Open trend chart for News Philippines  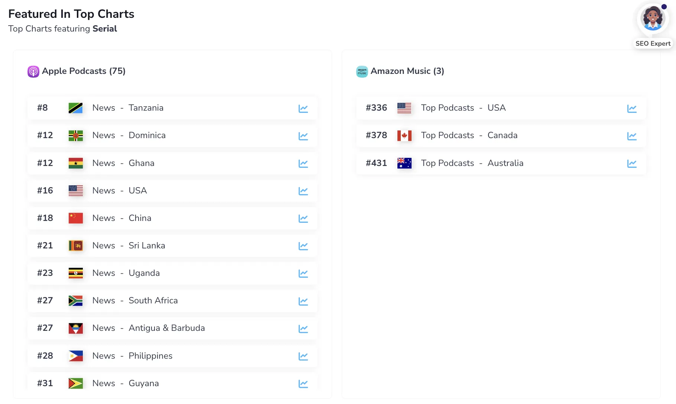303,356
